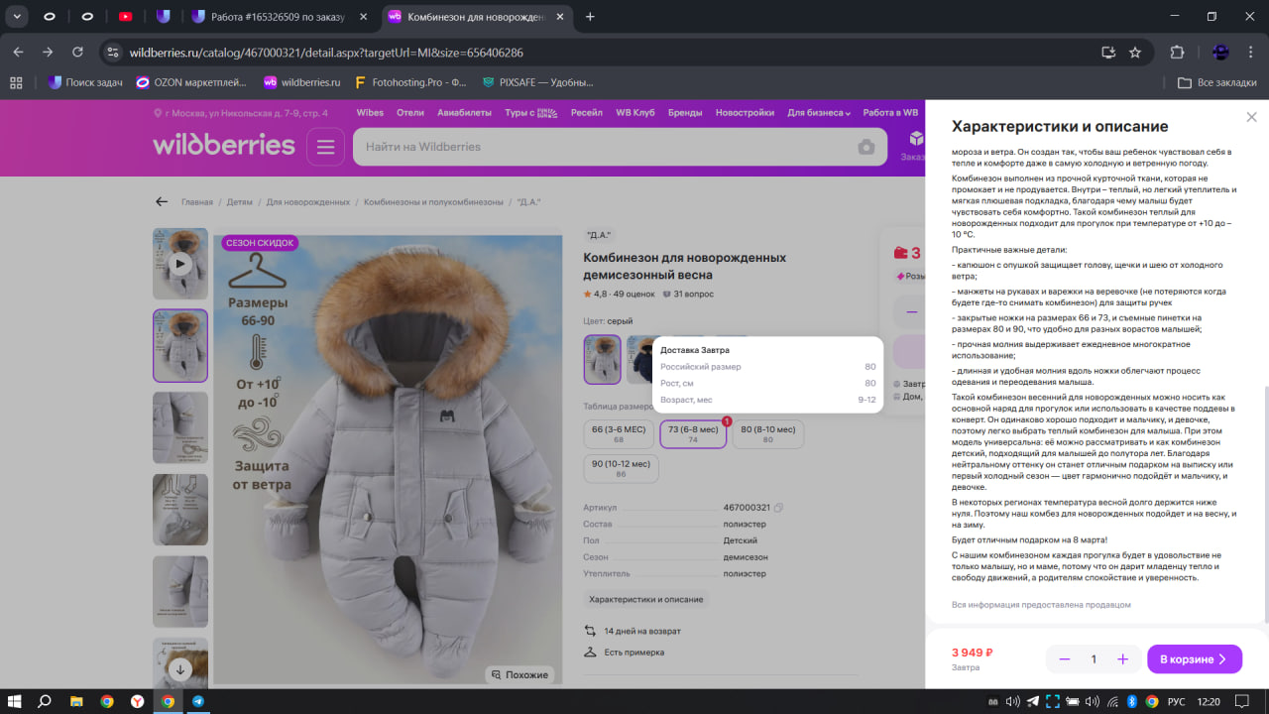Close the Характеристики и описание panel
The width and height of the screenshot is (1269, 714).
click(1251, 118)
